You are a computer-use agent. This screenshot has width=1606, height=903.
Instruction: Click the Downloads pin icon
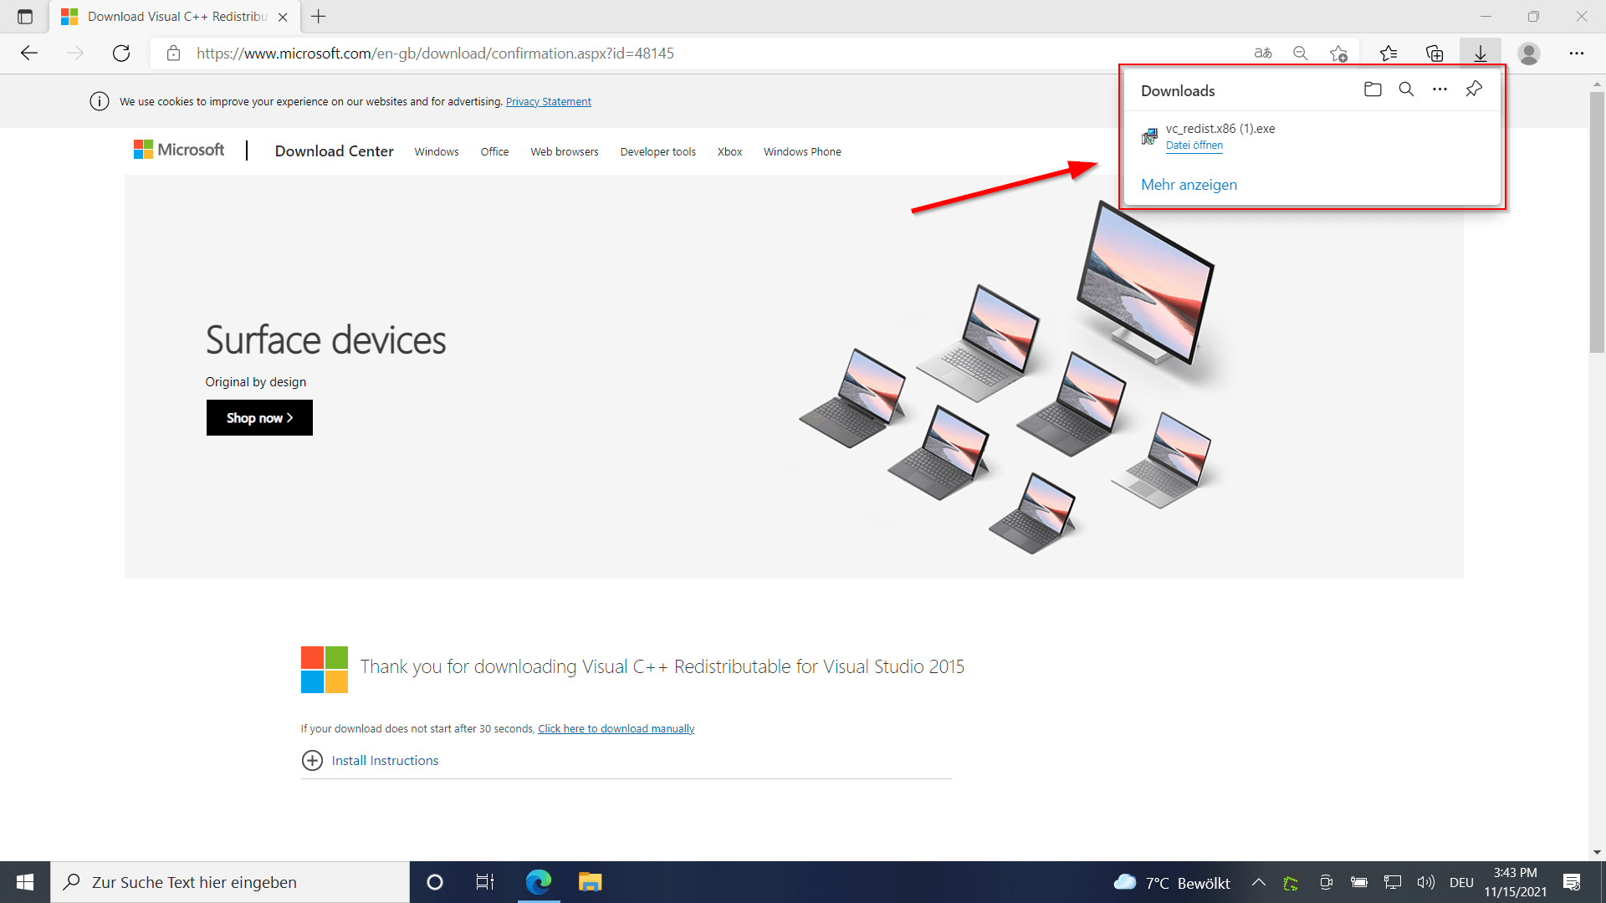pyautogui.click(x=1474, y=89)
